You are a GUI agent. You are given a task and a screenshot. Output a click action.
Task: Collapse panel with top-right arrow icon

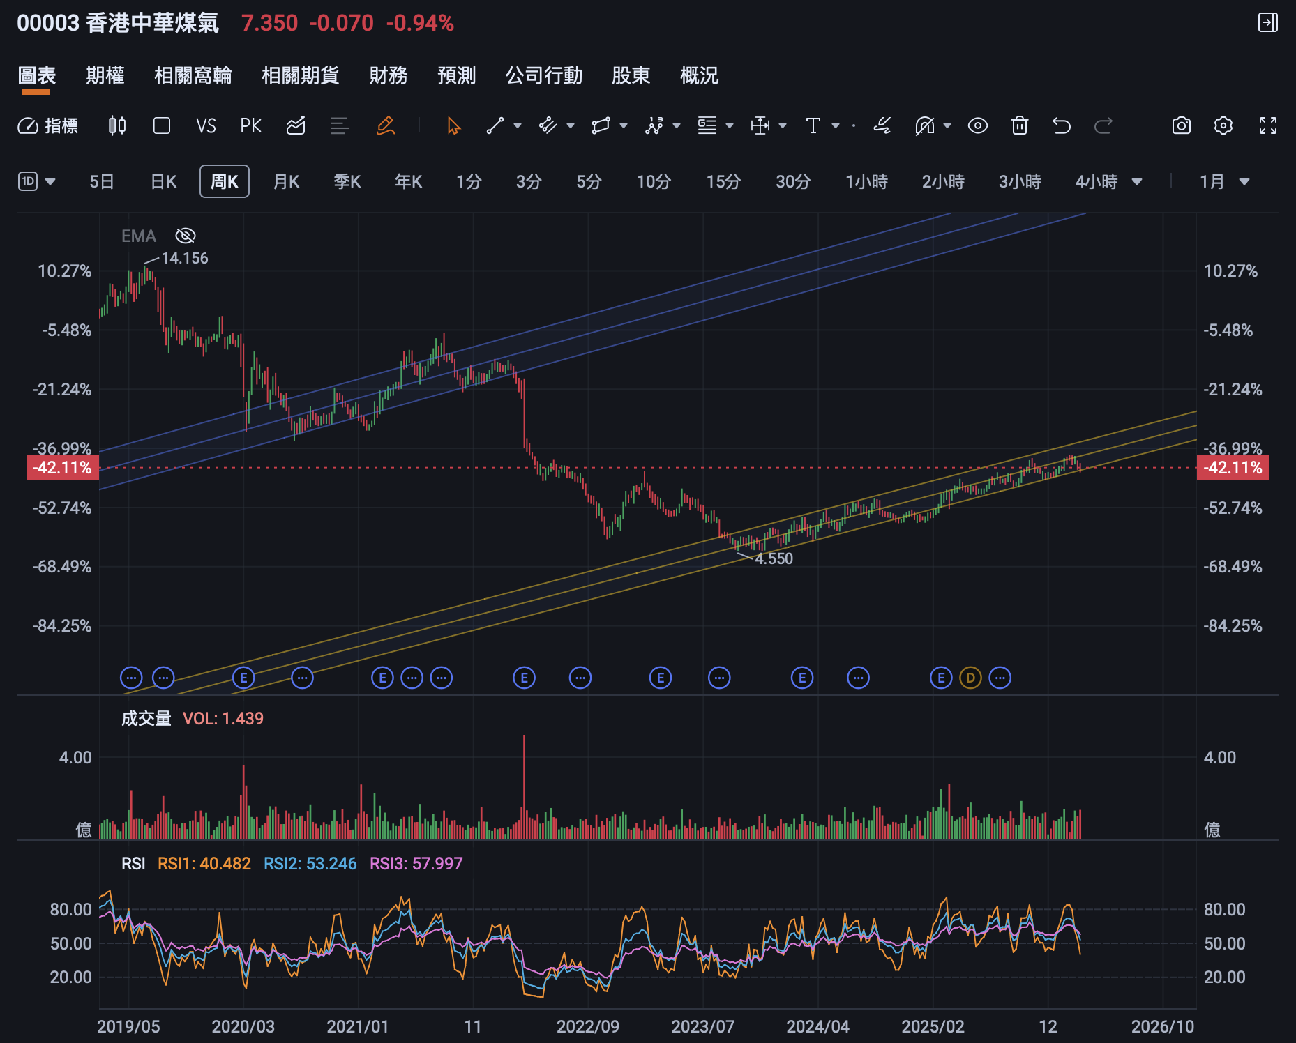[1268, 22]
